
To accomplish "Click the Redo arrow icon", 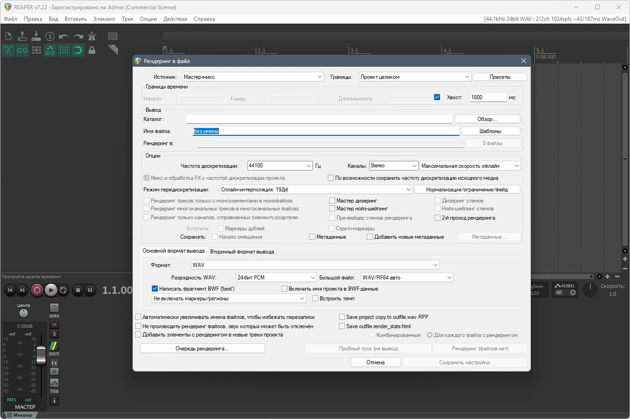I will [78, 36].
